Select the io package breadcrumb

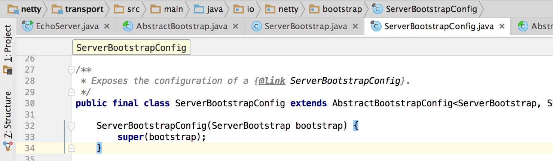point(244,9)
